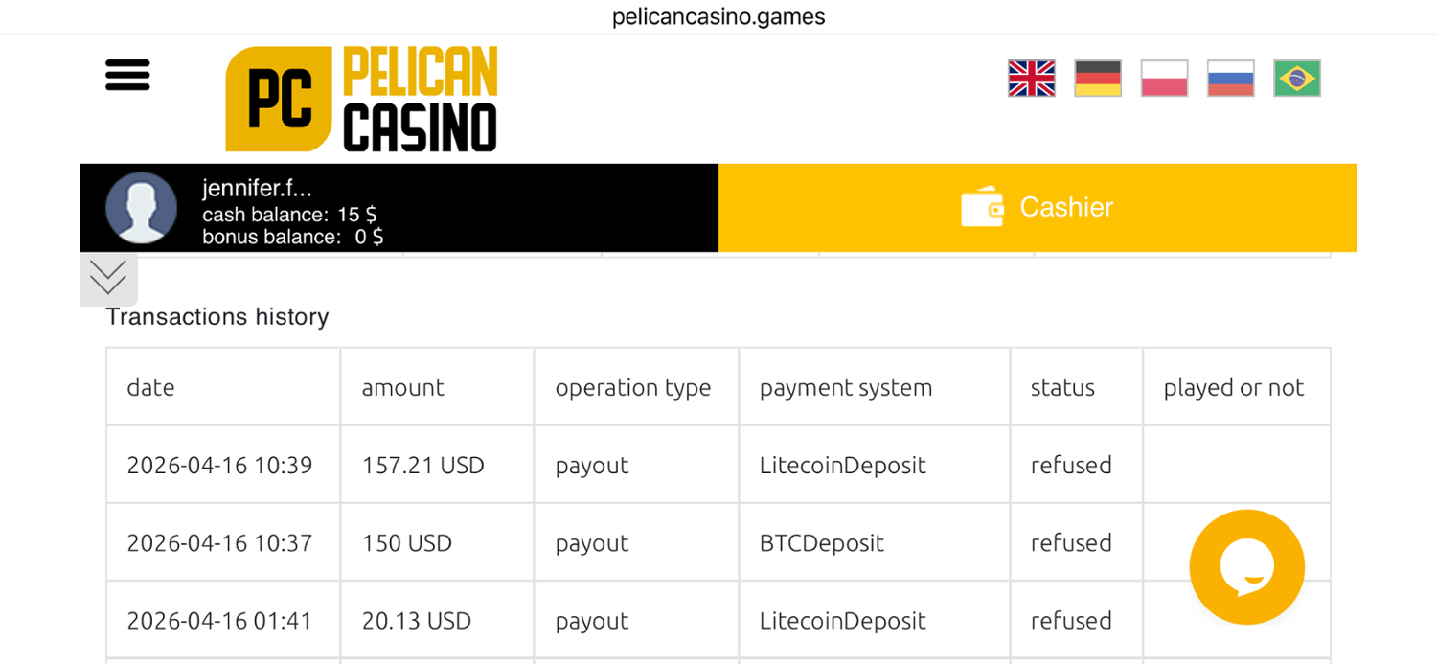Viewport: 1437px width, 664px height.
Task: Select the German flag language
Action: [x=1098, y=79]
